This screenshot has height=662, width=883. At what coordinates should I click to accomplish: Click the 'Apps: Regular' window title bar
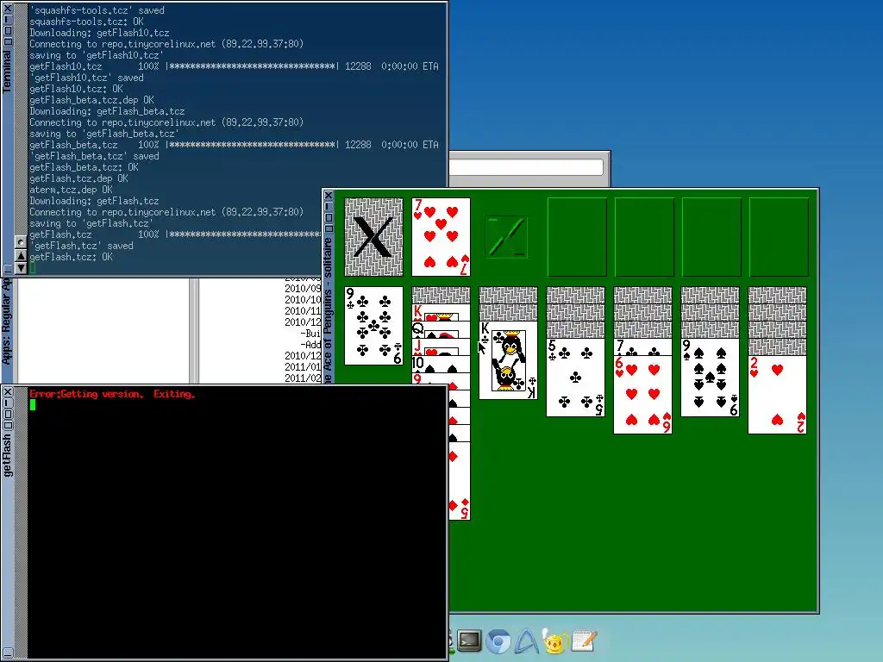(7, 329)
